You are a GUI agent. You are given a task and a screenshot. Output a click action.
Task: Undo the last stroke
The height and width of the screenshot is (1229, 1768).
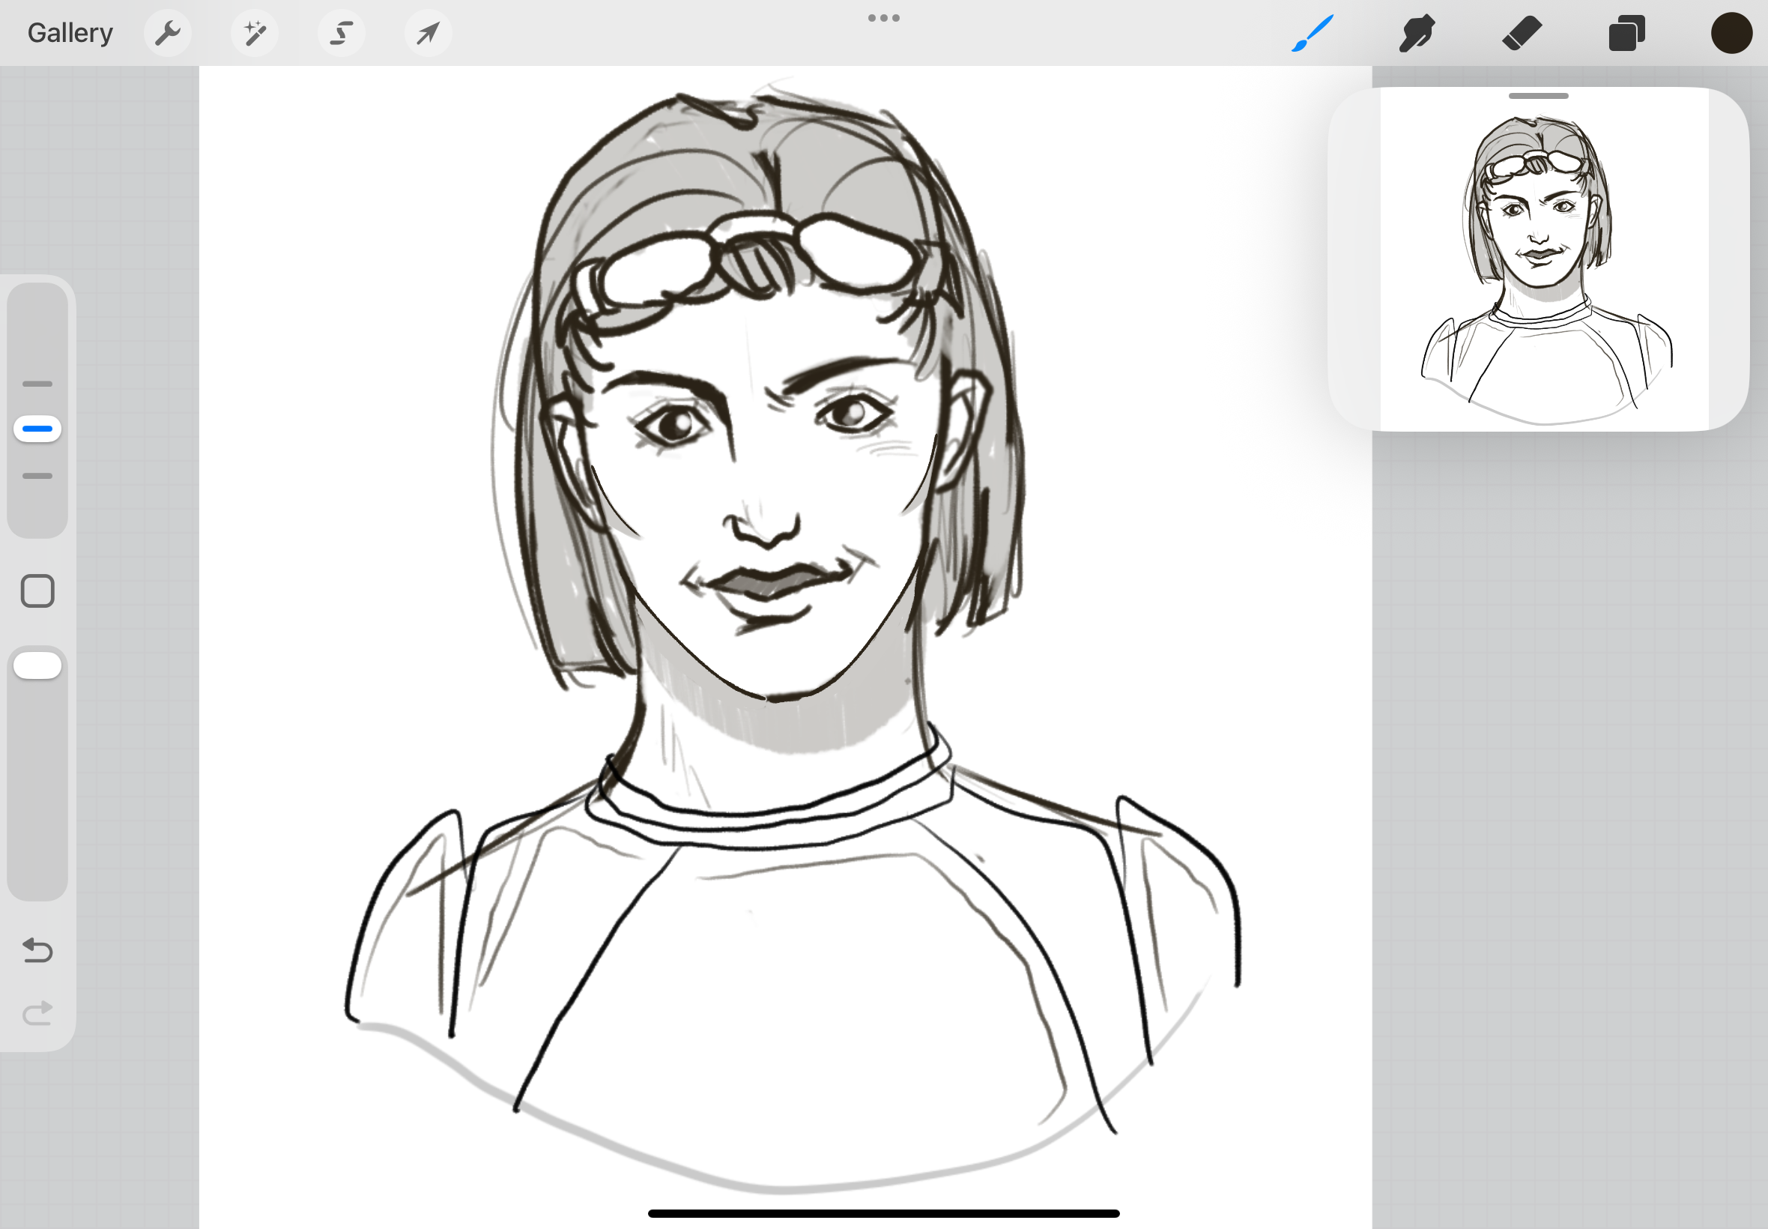(x=37, y=950)
